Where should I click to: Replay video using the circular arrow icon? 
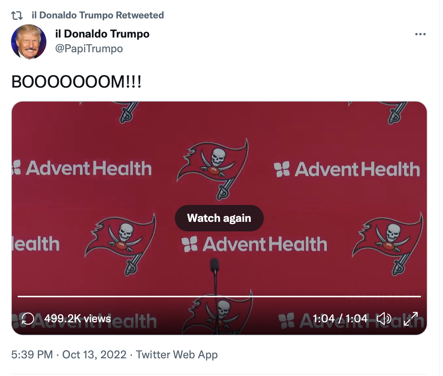28,319
